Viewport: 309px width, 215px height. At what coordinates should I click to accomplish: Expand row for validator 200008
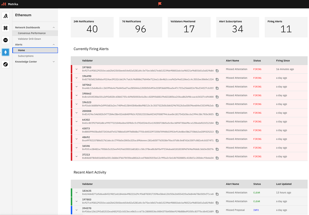[76, 113]
